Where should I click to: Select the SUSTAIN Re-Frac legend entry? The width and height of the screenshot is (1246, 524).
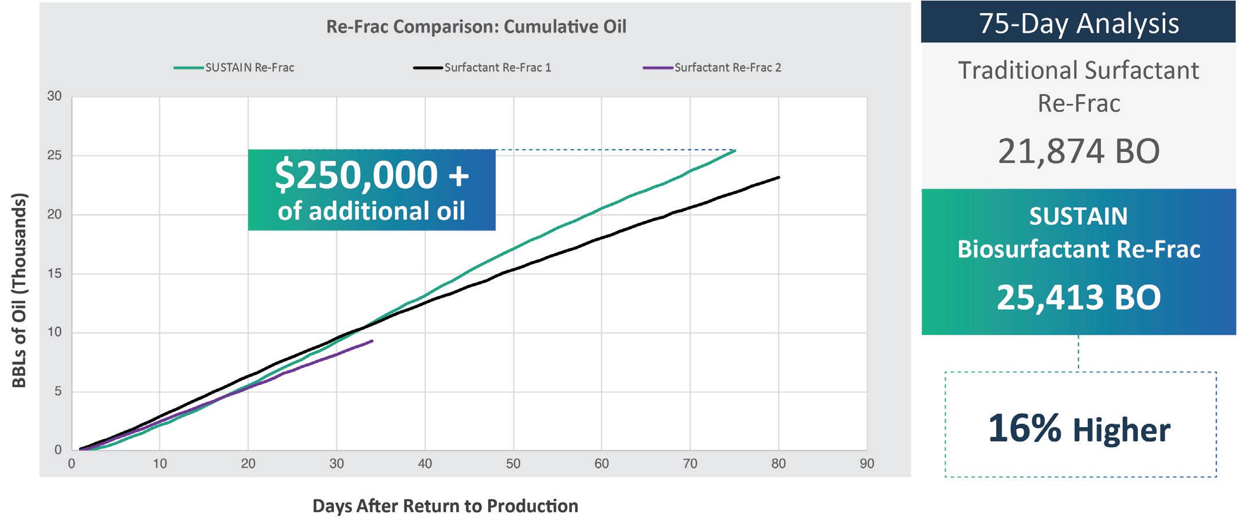tap(234, 68)
